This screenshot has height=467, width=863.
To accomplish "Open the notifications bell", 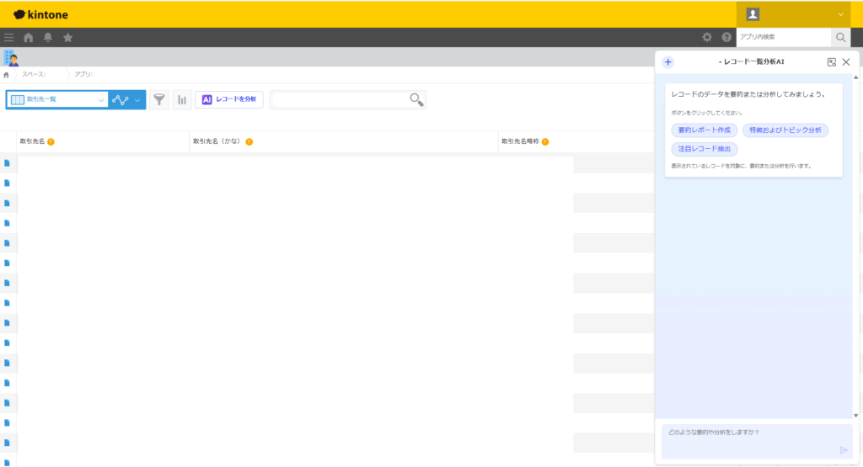I will click(48, 37).
